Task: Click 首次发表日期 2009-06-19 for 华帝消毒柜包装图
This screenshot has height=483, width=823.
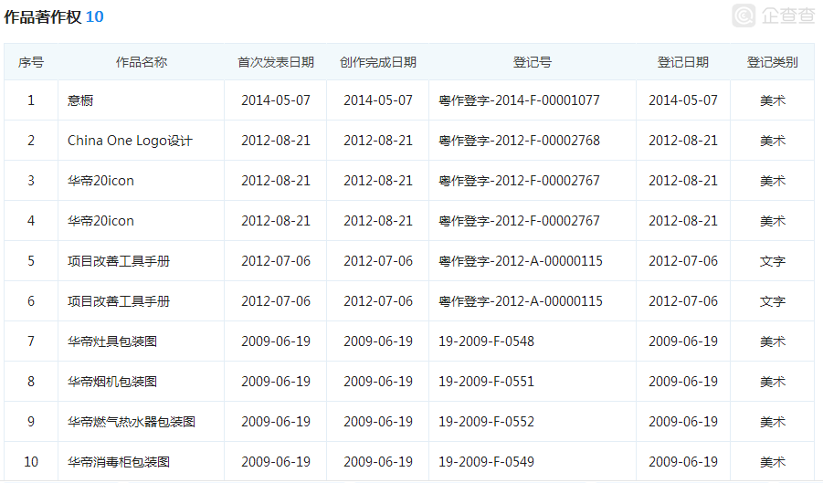Action: [276, 462]
